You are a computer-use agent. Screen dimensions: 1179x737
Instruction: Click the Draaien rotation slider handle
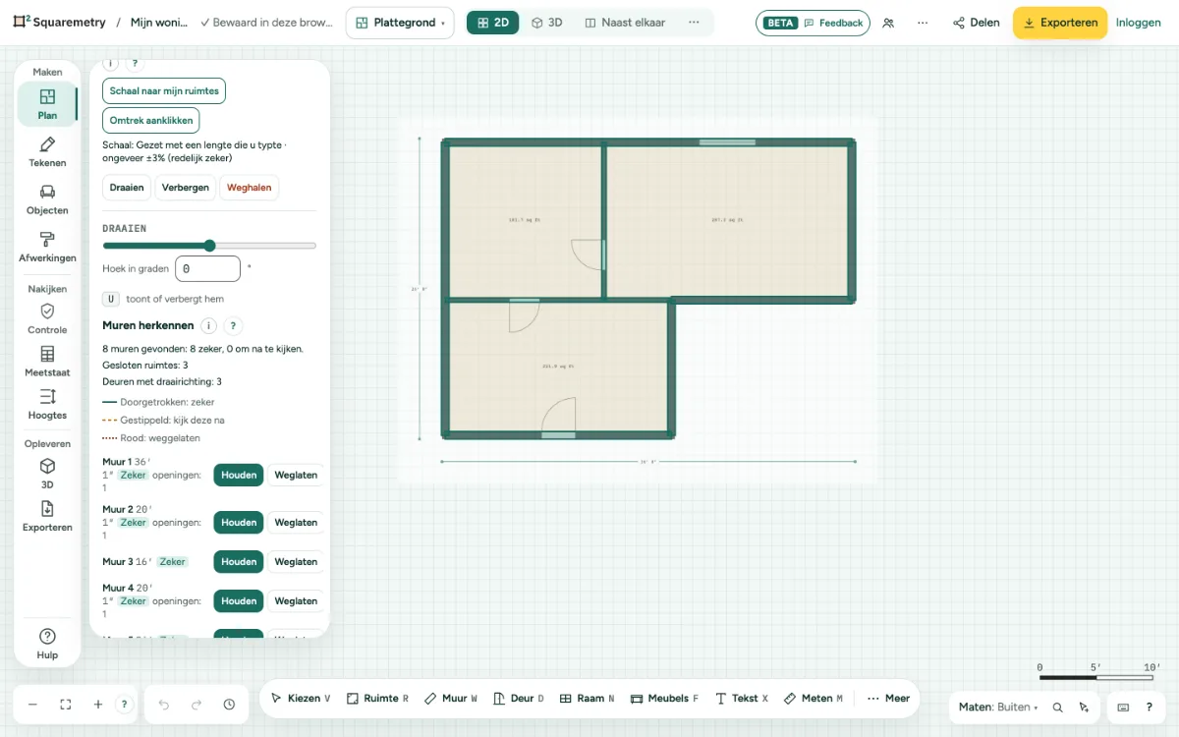209,246
